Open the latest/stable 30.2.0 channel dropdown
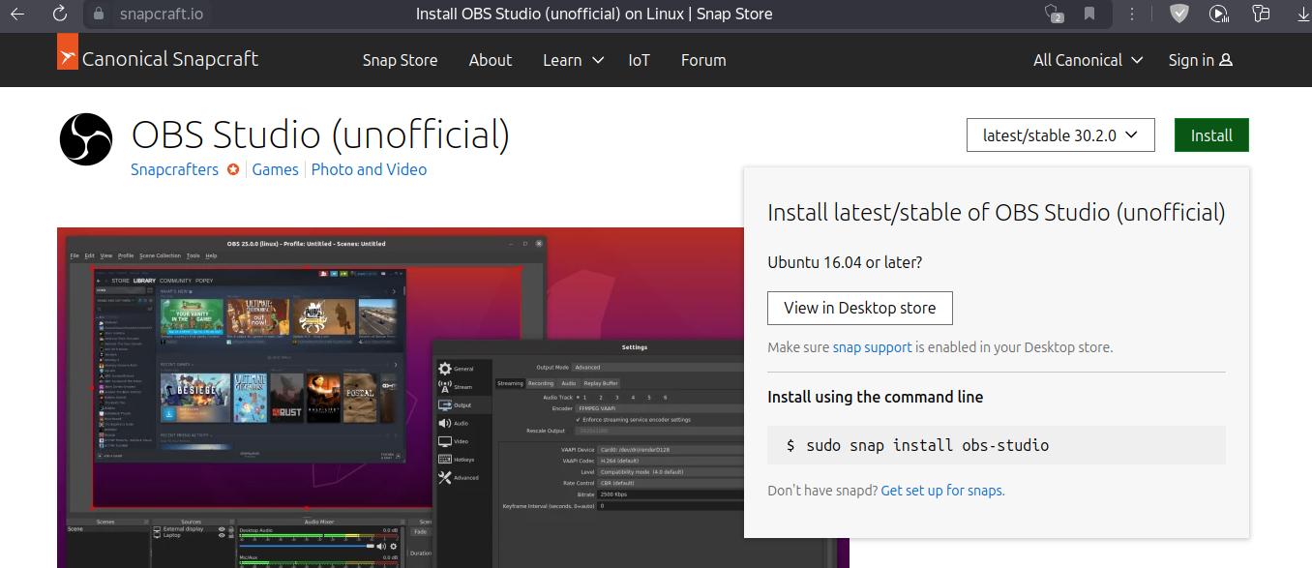 coord(1060,135)
